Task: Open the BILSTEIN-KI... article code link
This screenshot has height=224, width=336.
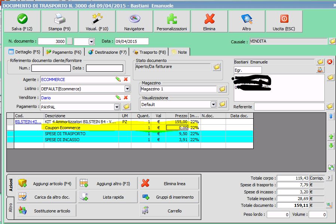Action: [x=28, y=122]
